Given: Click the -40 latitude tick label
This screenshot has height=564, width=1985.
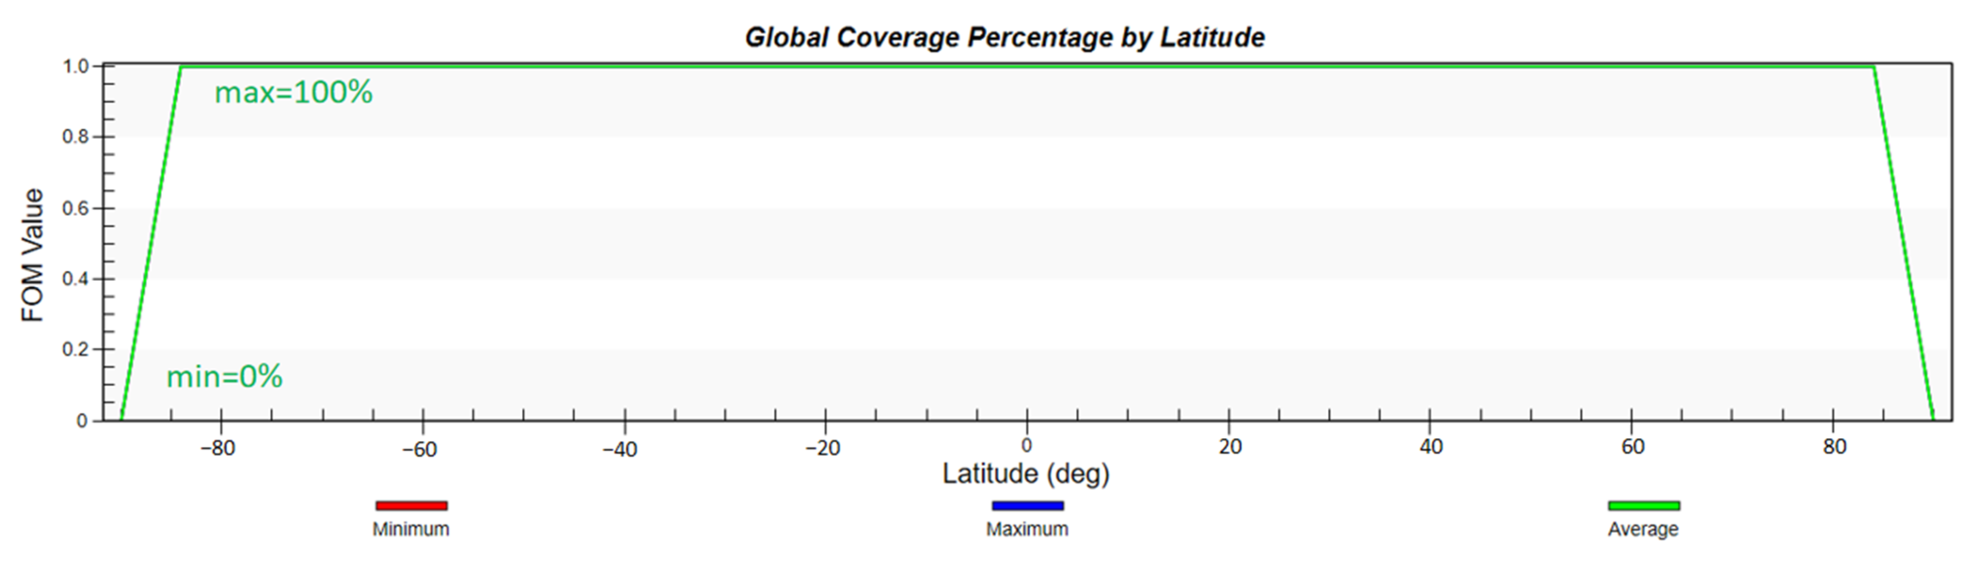Looking at the screenshot, I should (620, 448).
